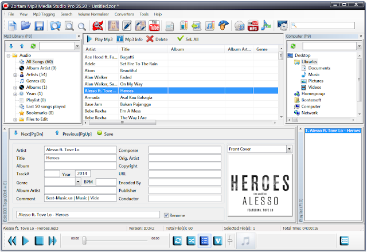Open the Front Cover dropdown

[x=290, y=149]
